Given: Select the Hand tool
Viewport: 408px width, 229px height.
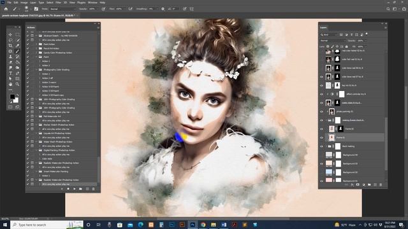Looking at the screenshot, I should [10, 84].
